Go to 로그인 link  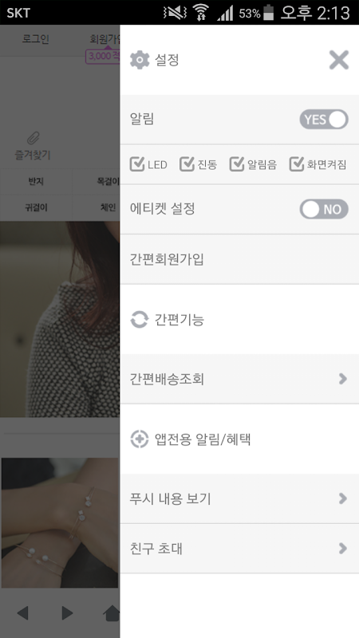(35, 39)
